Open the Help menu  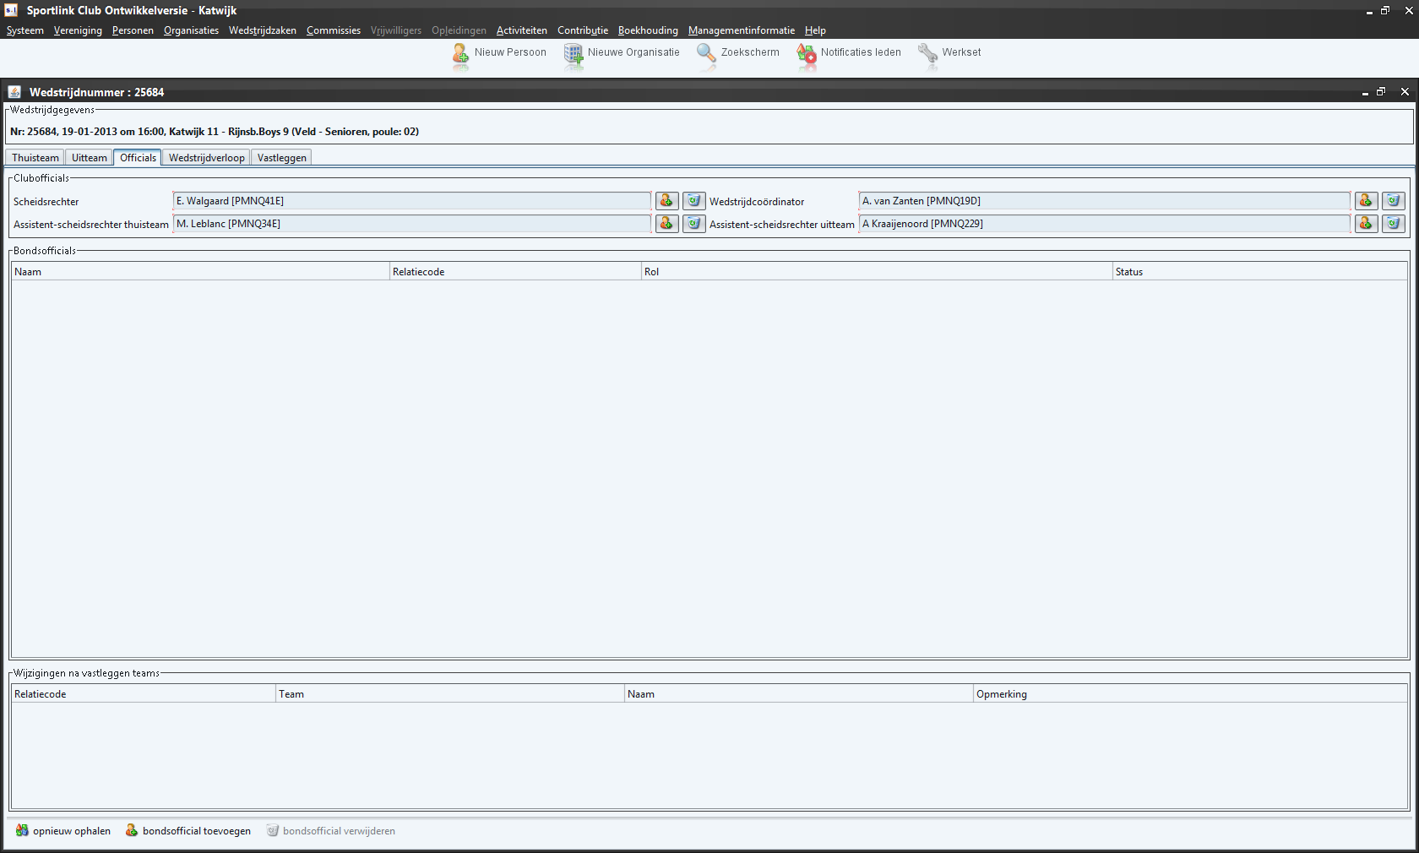click(815, 30)
